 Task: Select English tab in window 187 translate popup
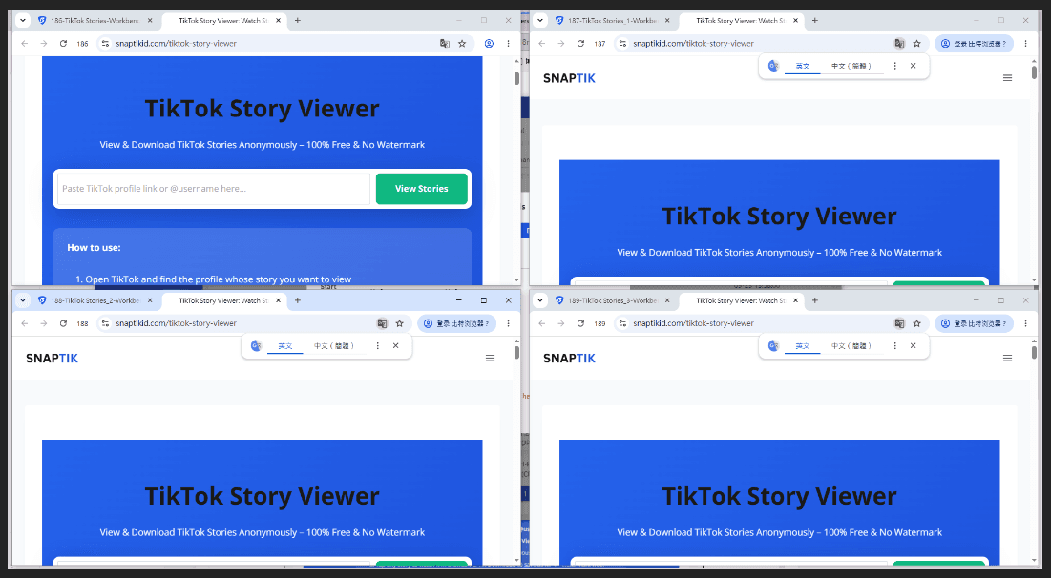click(802, 66)
